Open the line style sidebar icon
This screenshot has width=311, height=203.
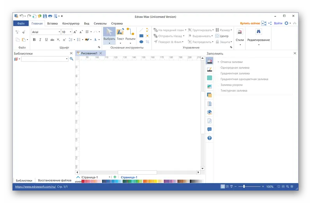tap(210, 69)
